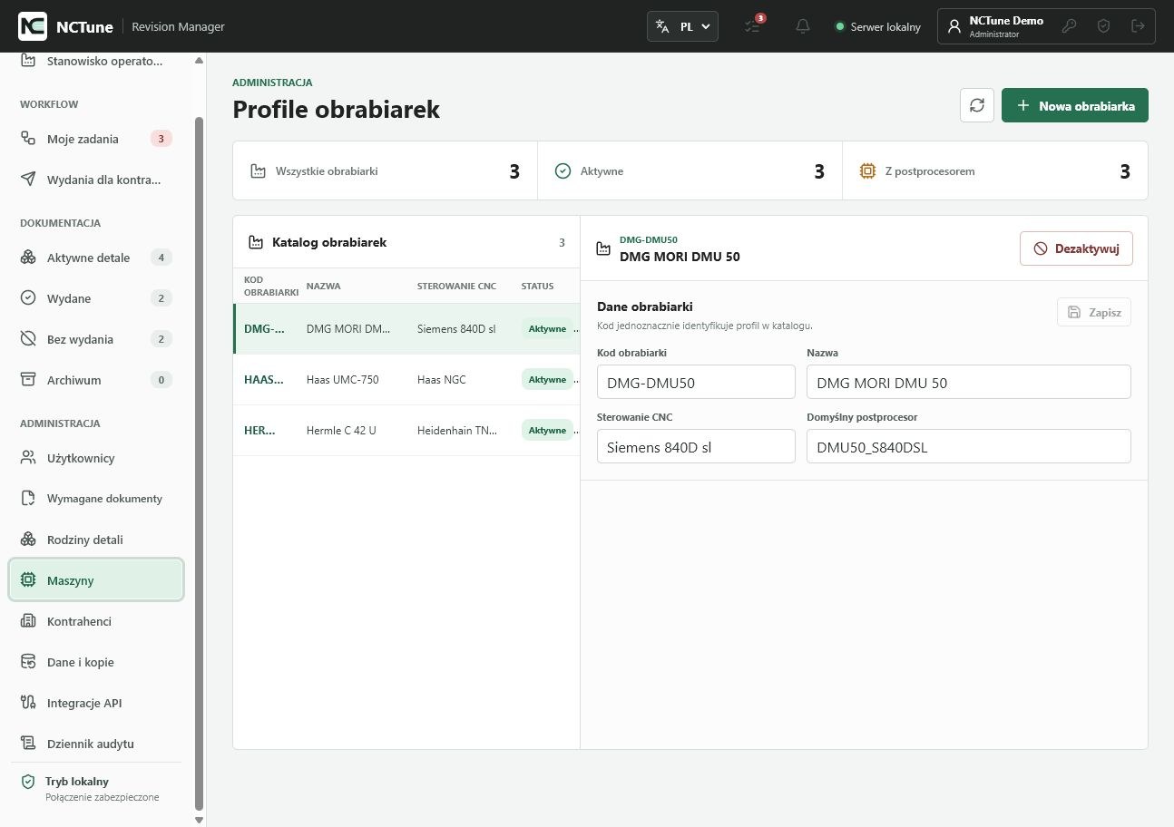Click the Kod obrabiarki input field
This screenshot has width=1174, height=827.
[696, 382]
